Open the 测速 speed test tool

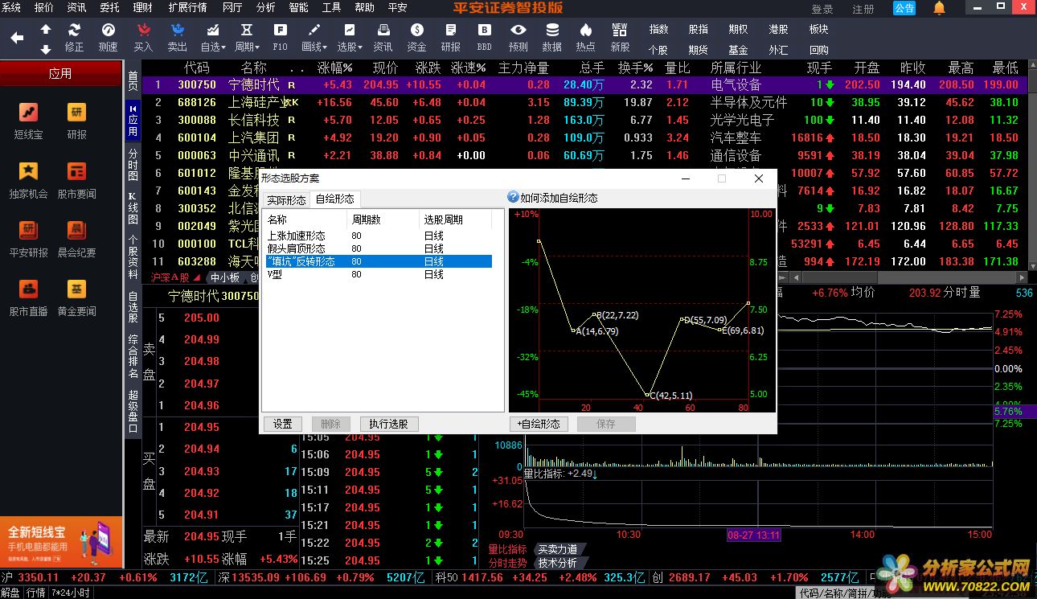[109, 37]
